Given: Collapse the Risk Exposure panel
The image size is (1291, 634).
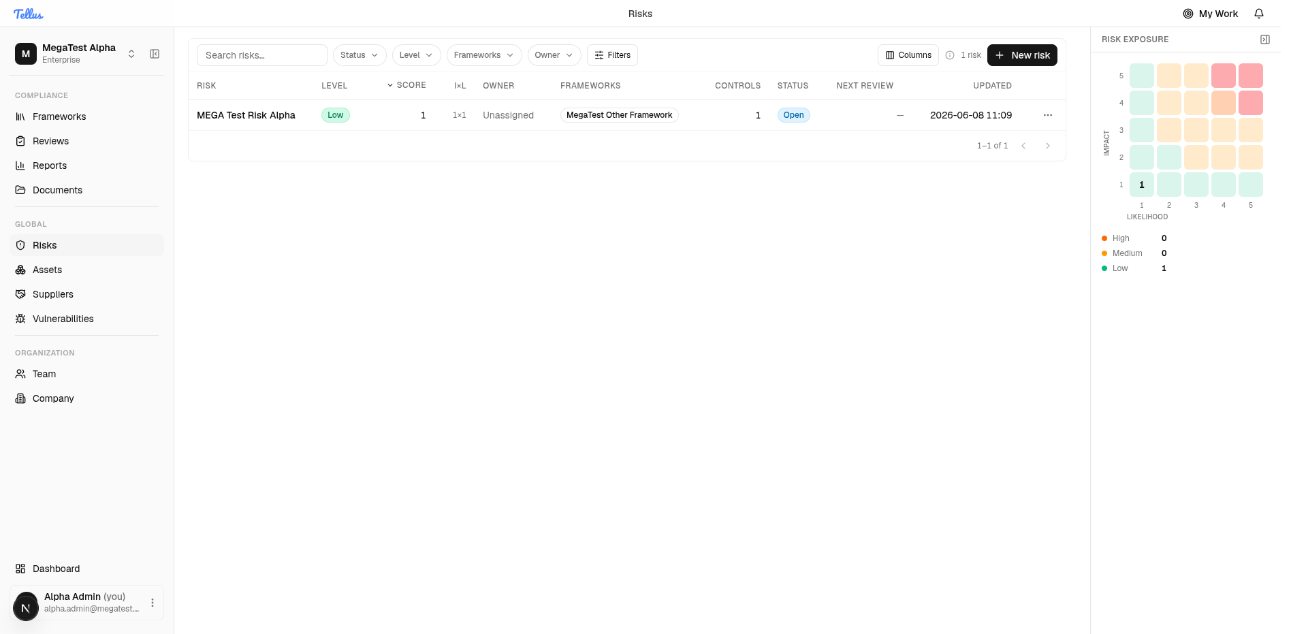Looking at the screenshot, I should coord(1265,39).
